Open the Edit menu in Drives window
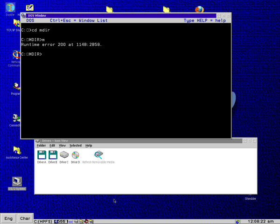This screenshot has width=280, height=224. pyautogui.click(x=52, y=146)
